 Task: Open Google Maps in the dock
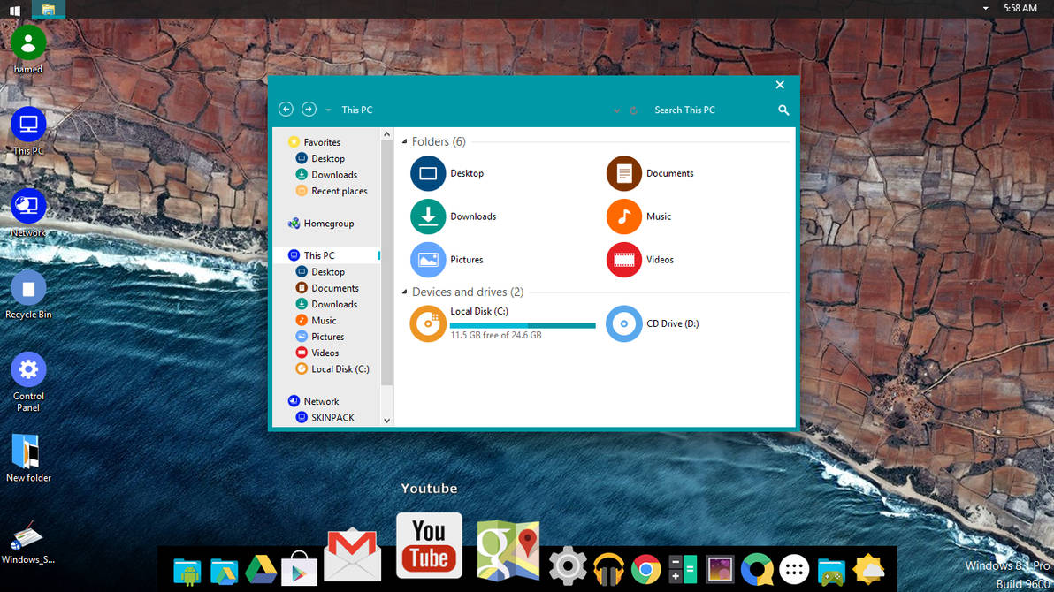point(507,550)
